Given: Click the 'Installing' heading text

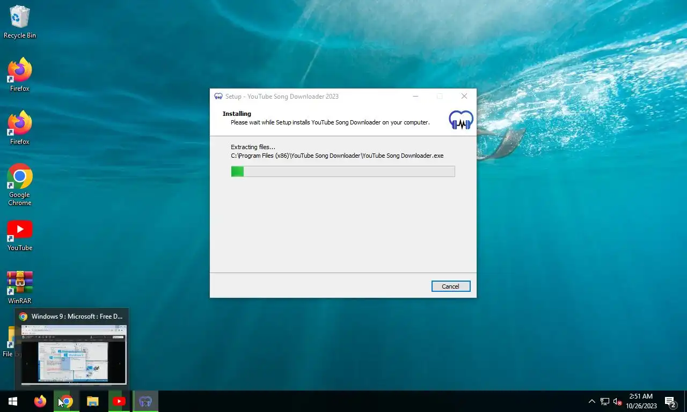Looking at the screenshot, I should click(x=237, y=114).
